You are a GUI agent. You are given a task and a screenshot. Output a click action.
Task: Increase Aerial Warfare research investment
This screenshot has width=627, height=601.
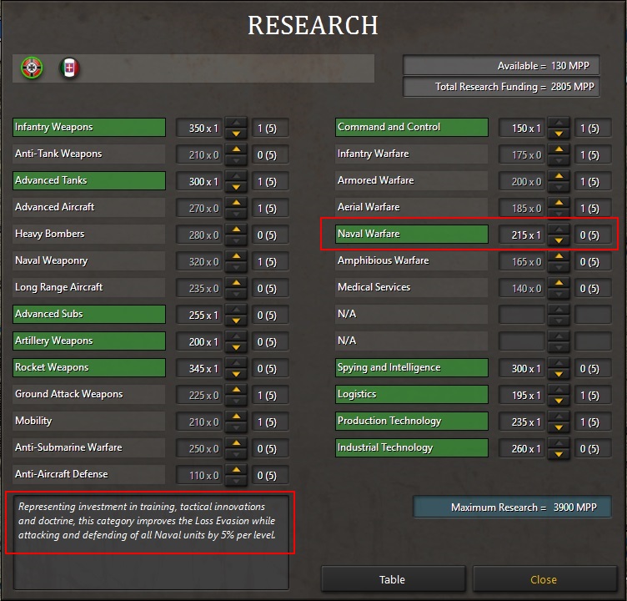click(x=559, y=203)
